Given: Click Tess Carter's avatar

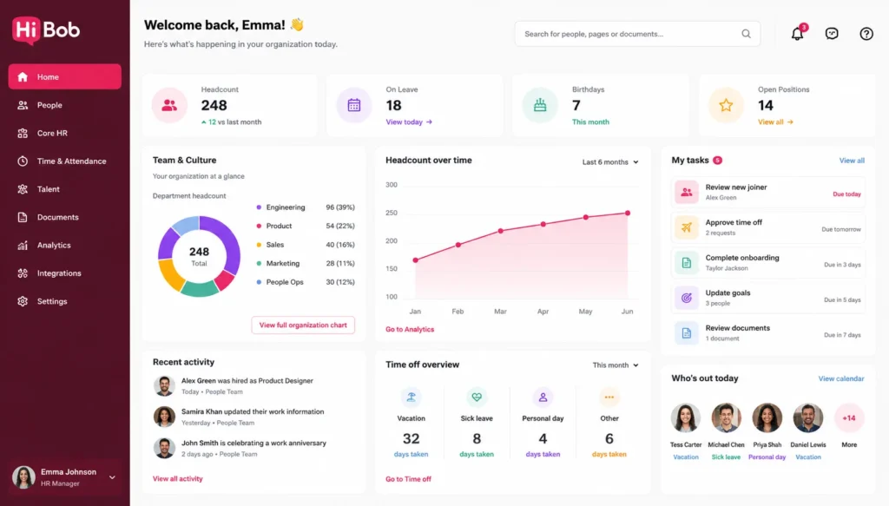Looking at the screenshot, I should [x=686, y=418].
